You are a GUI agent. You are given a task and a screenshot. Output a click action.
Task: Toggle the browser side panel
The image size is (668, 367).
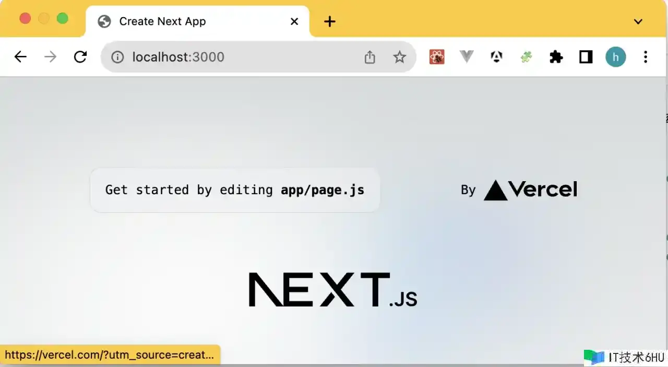click(x=586, y=57)
